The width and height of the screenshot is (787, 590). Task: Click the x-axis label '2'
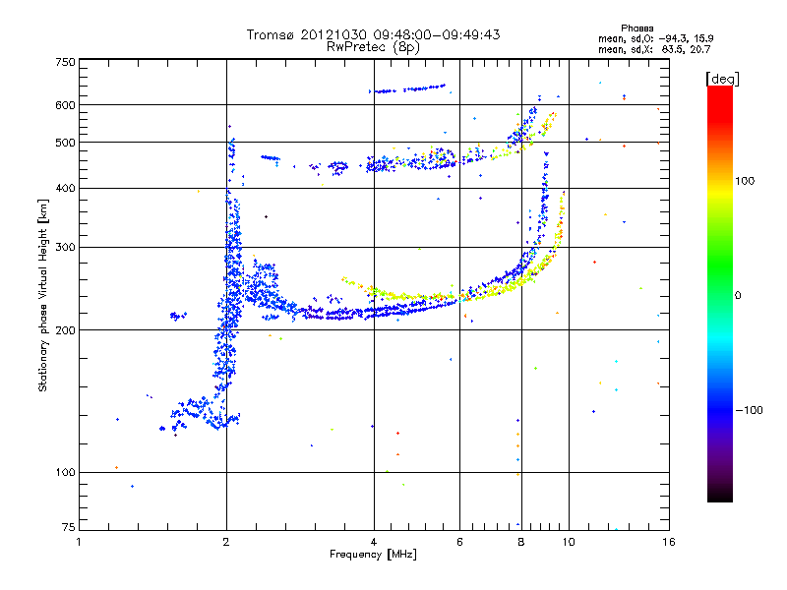coord(226,542)
